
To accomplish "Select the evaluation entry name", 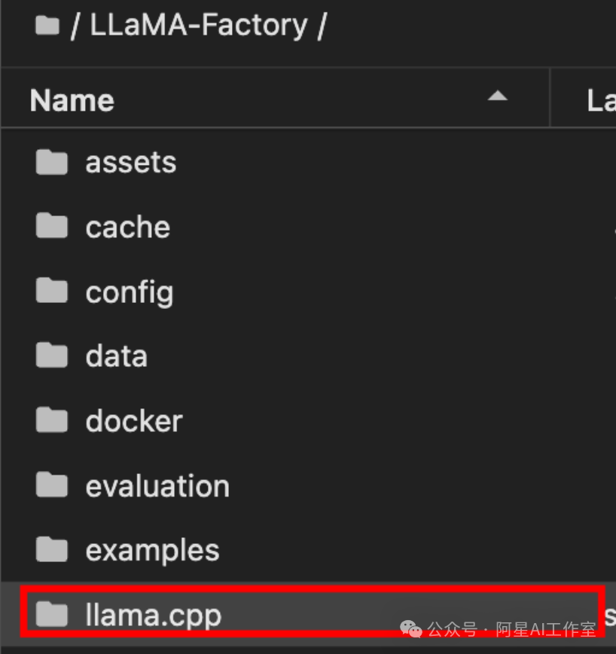I will (157, 485).
